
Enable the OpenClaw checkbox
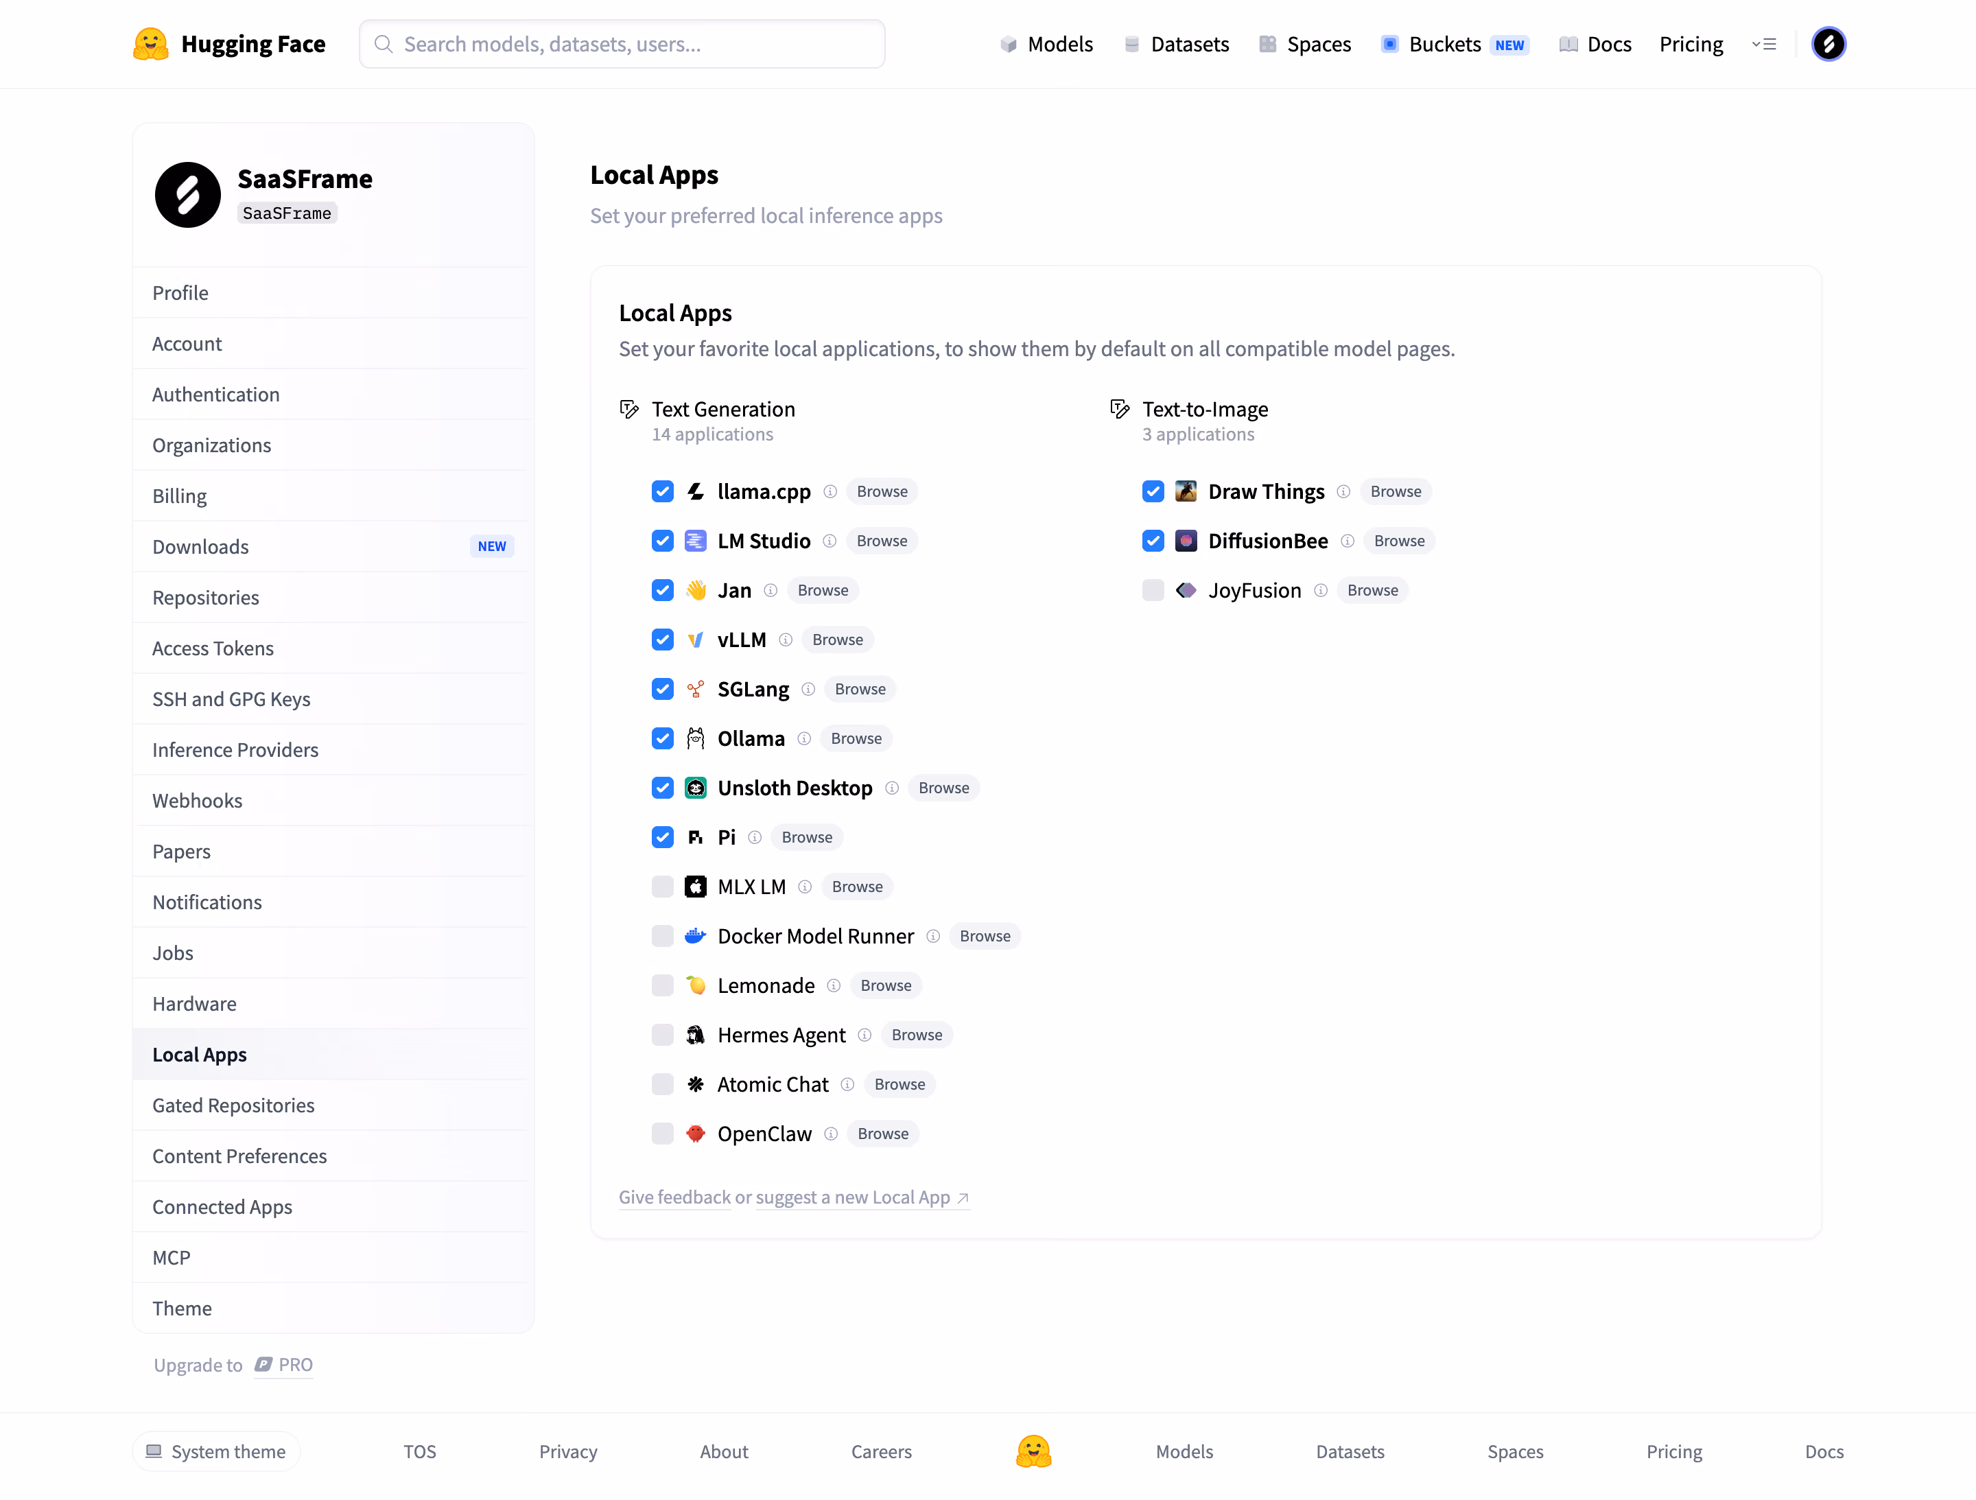coord(662,1134)
